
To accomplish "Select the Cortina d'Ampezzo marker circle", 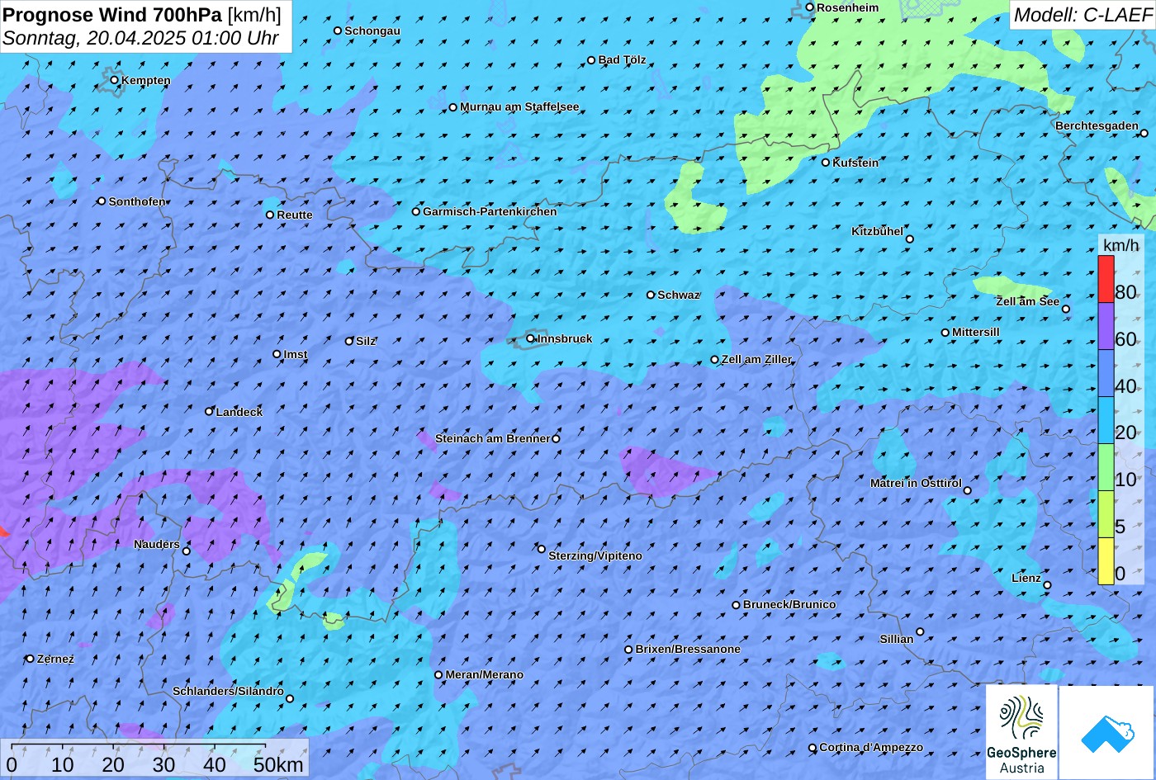I will 813,748.
